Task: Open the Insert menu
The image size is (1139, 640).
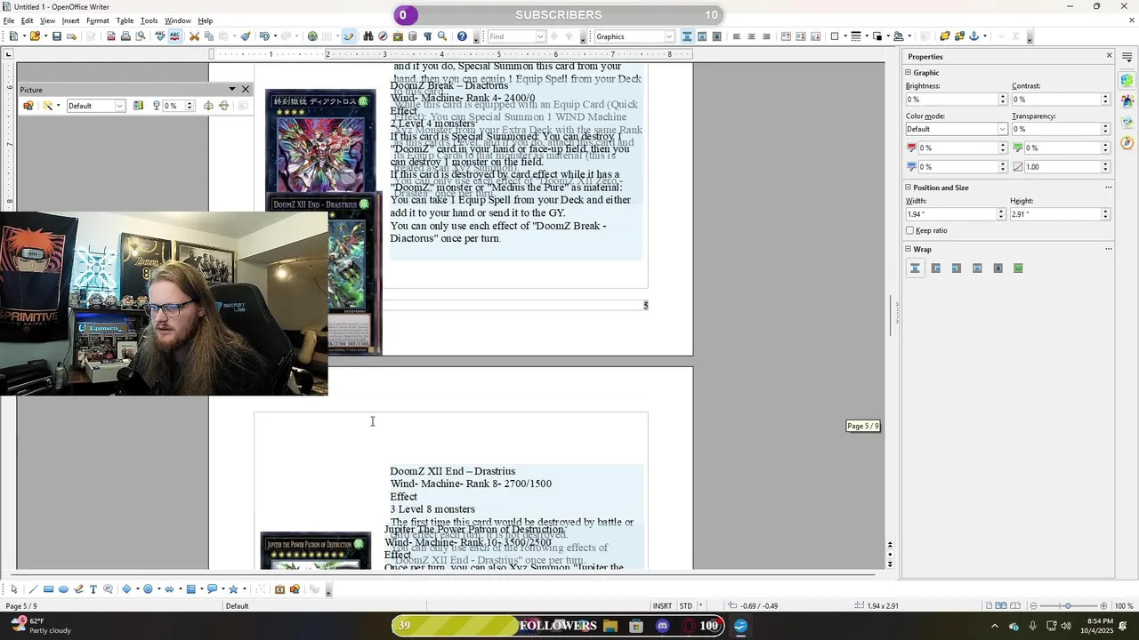Action: (x=70, y=20)
